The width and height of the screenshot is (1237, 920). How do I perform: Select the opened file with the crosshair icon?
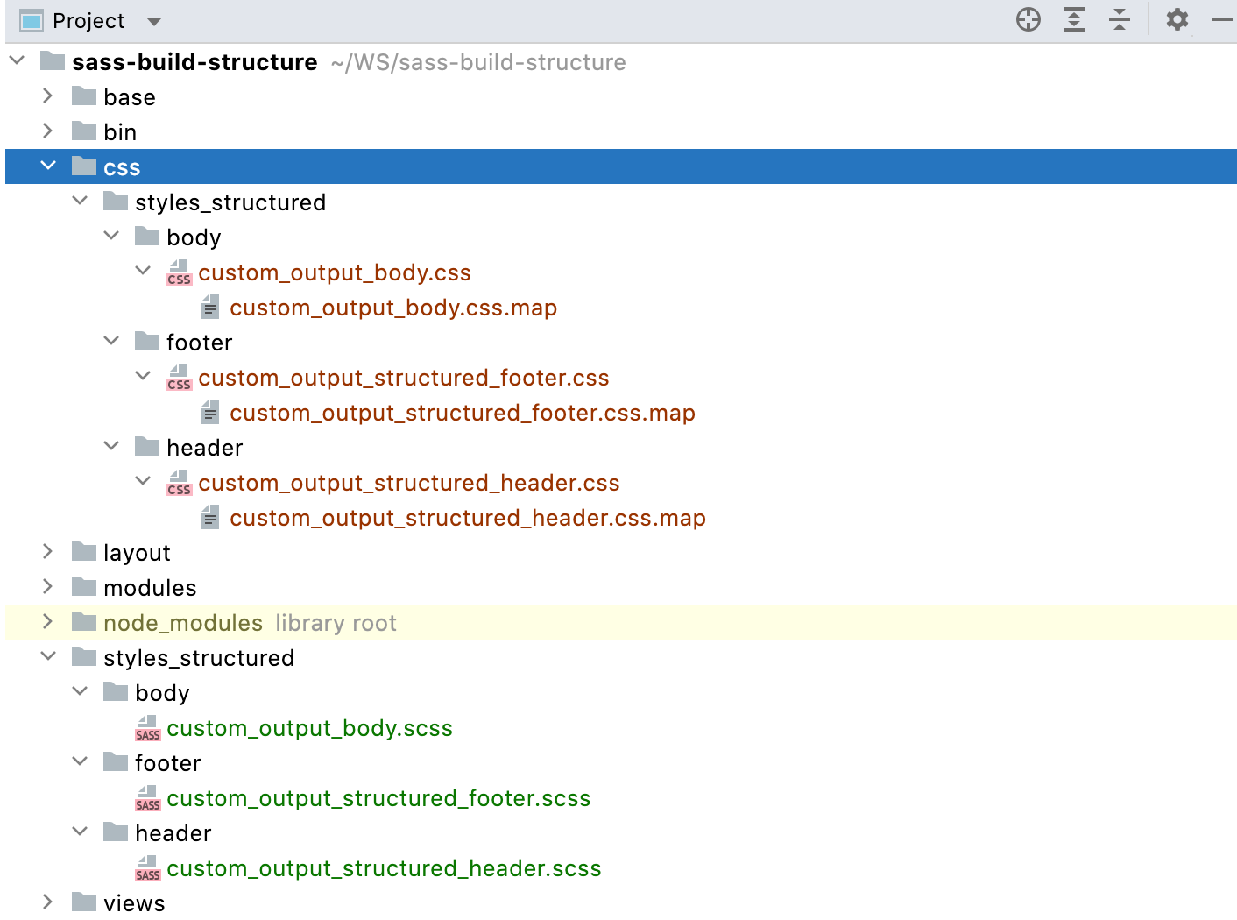[1028, 19]
